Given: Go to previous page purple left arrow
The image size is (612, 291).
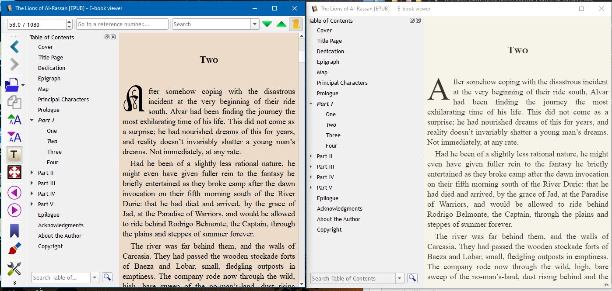Looking at the screenshot, I should [14, 193].
